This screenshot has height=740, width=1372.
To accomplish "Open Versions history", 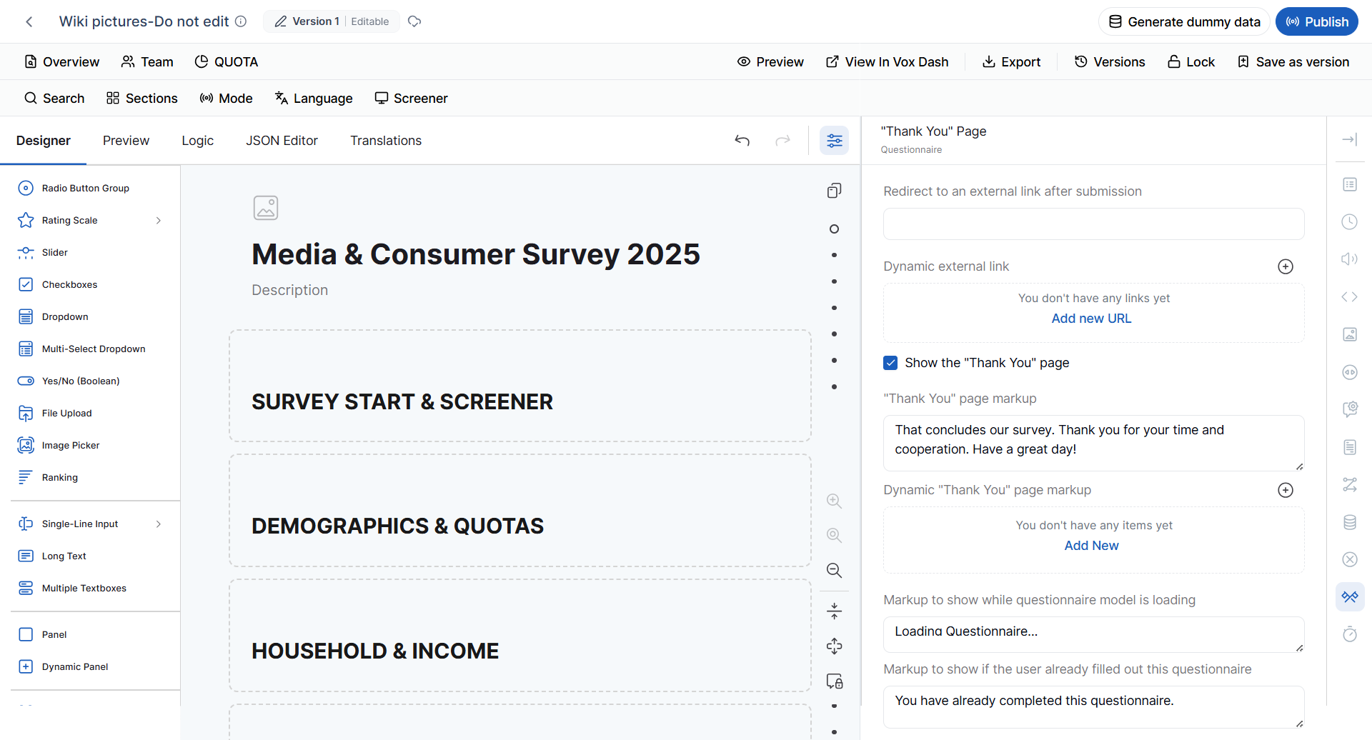I will 1110,62.
